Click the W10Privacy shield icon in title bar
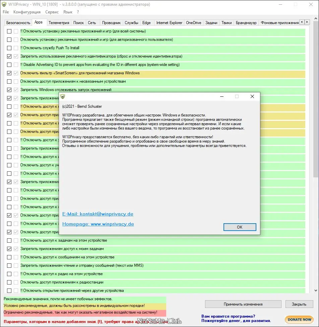The height and width of the screenshot is (327, 319). 4,4
